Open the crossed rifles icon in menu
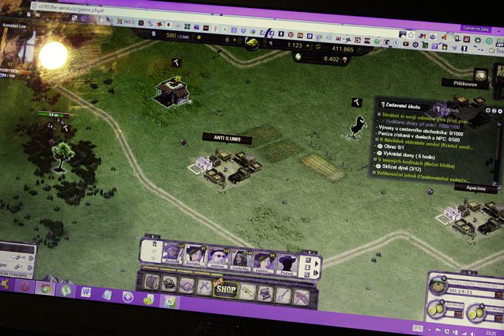This screenshot has height=336, width=504. pyautogui.click(x=302, y=296)
